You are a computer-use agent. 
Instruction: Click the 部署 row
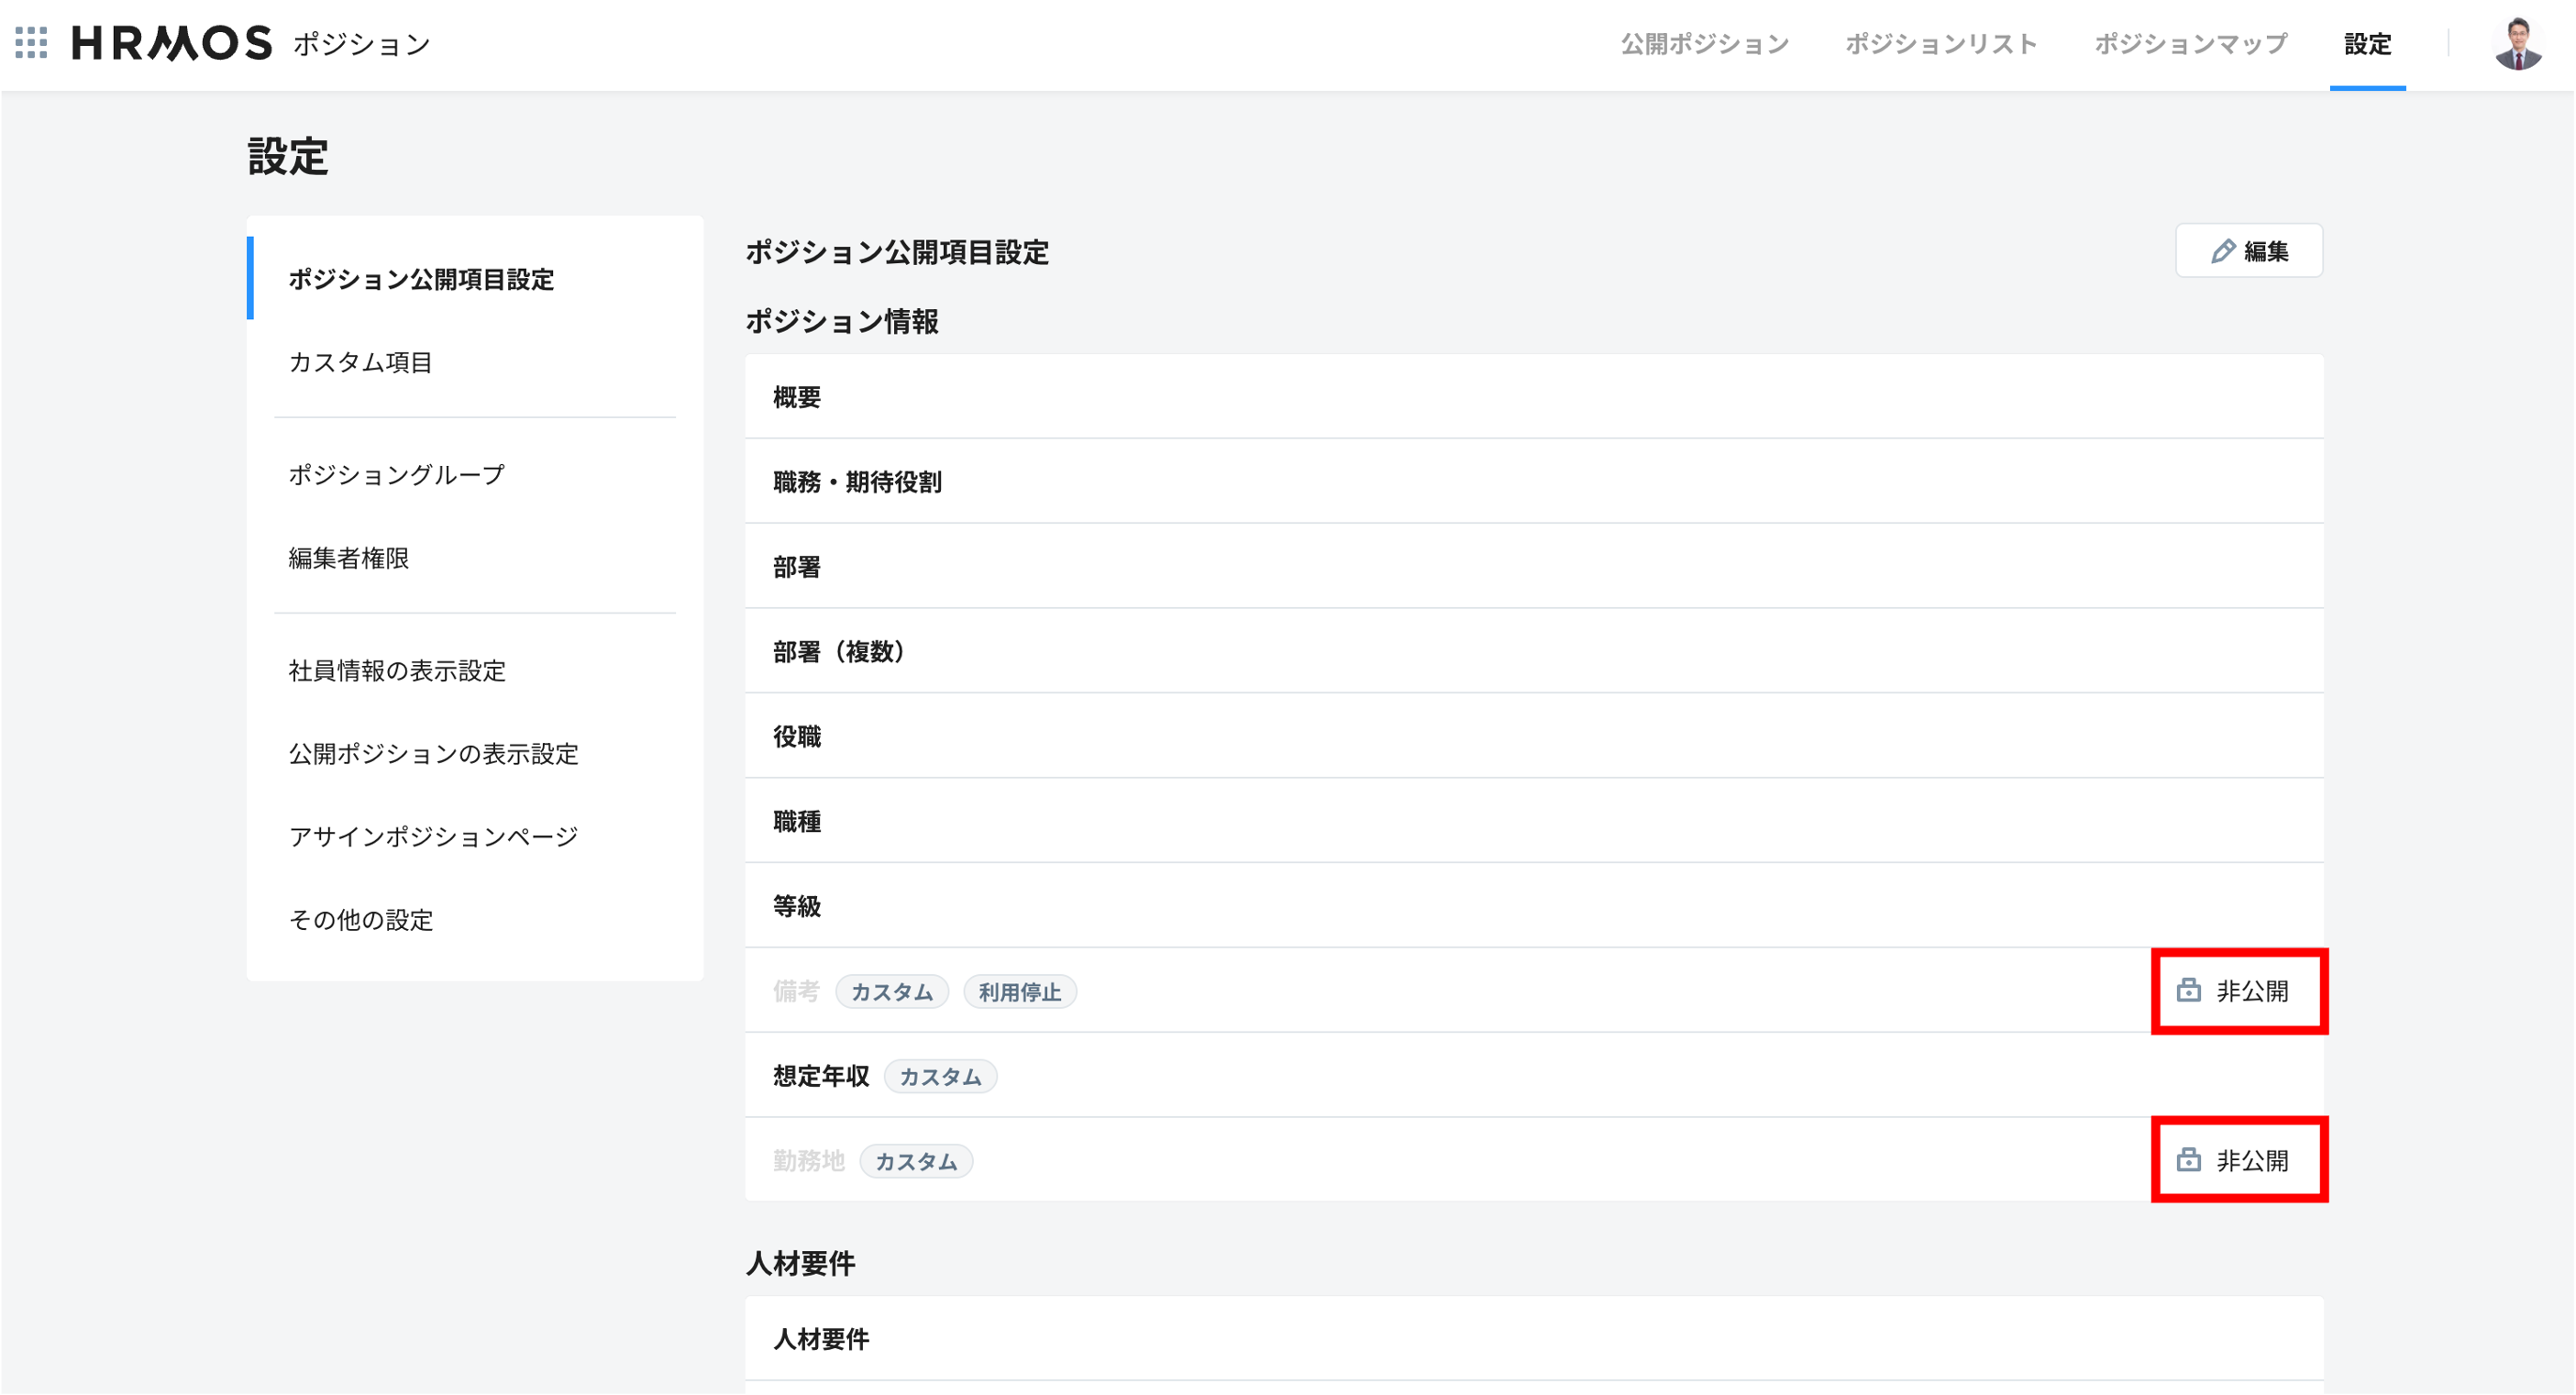coord(1533,567)
